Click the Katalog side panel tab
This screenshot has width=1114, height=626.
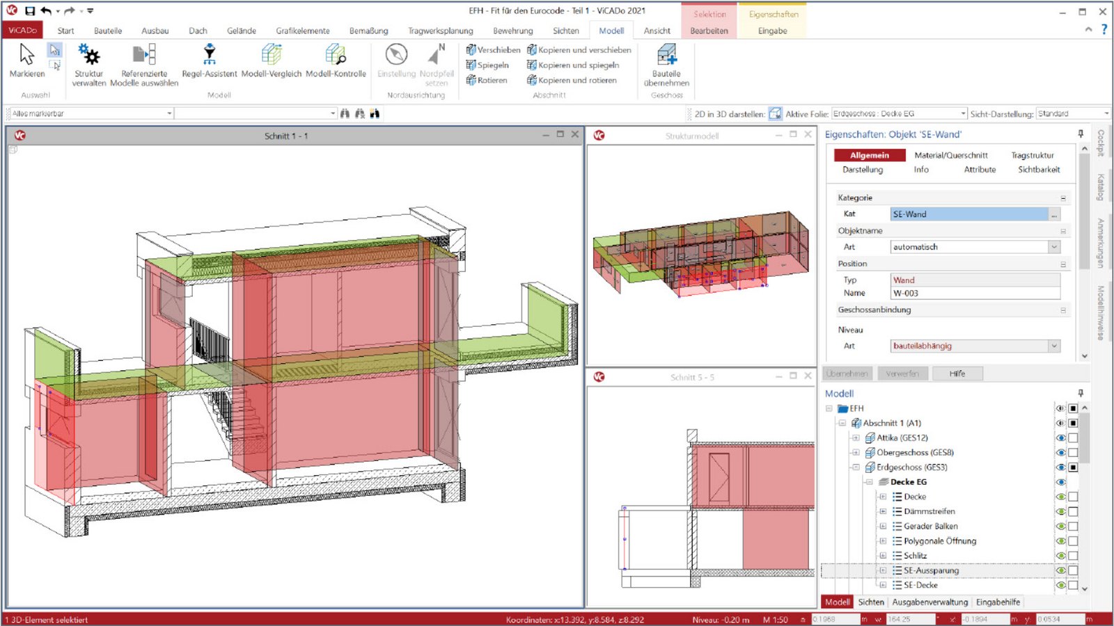pyautogui.click(x=1101, y=187)
